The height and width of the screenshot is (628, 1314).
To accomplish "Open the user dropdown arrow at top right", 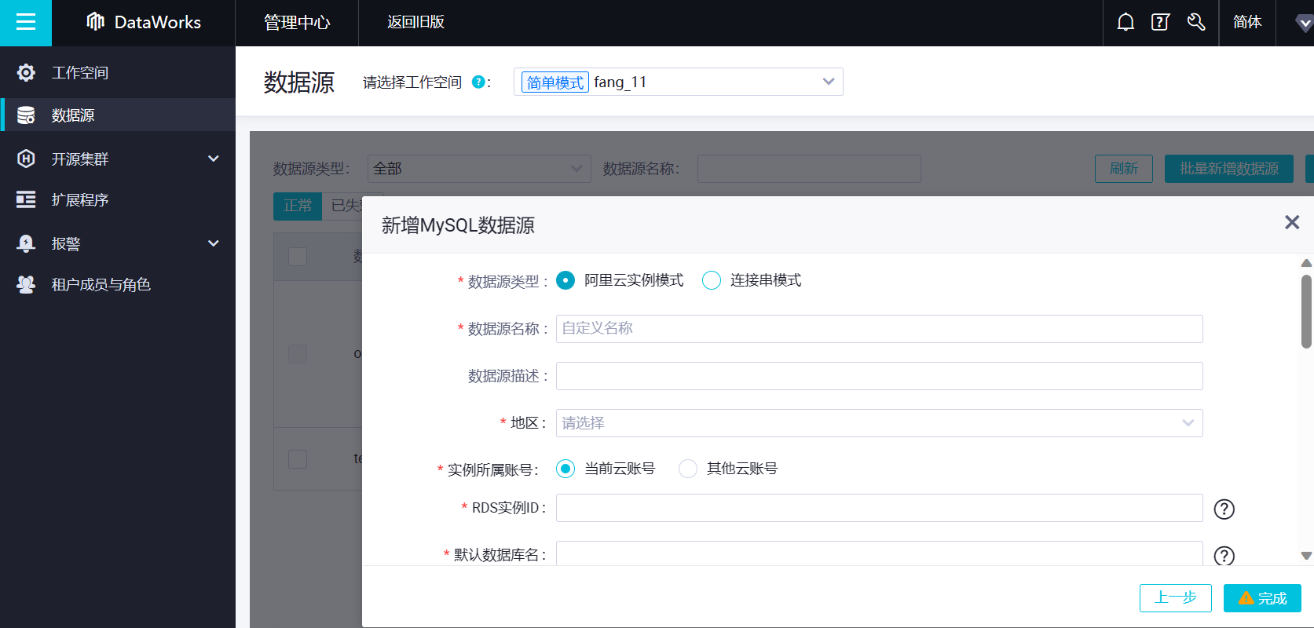I will (1304, 24).
